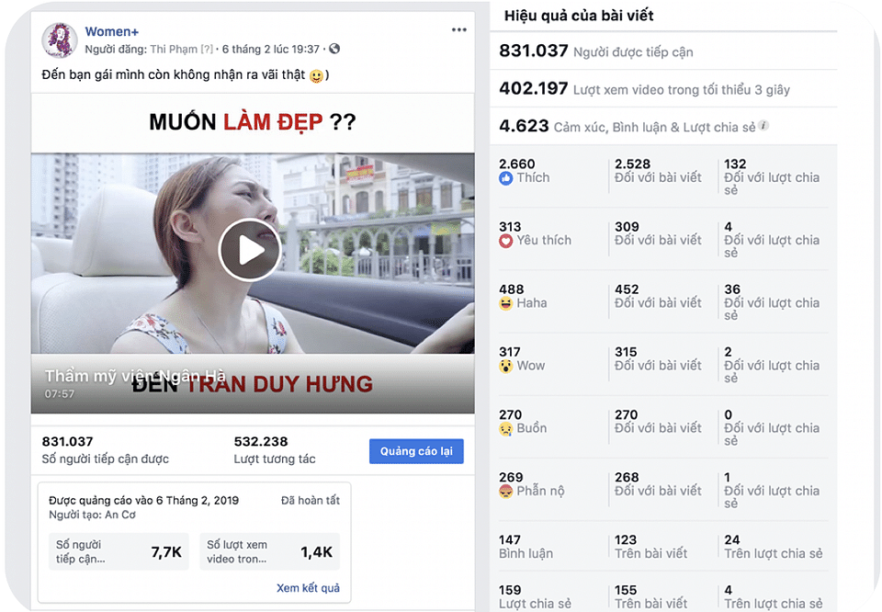Click the Phẫn nộ angry reaction icon
882x612 pixels.
pos(505,491)
